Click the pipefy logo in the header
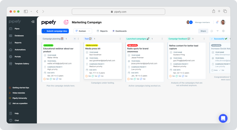The height and width of the screenshot is (130, 237). [49, 22]
